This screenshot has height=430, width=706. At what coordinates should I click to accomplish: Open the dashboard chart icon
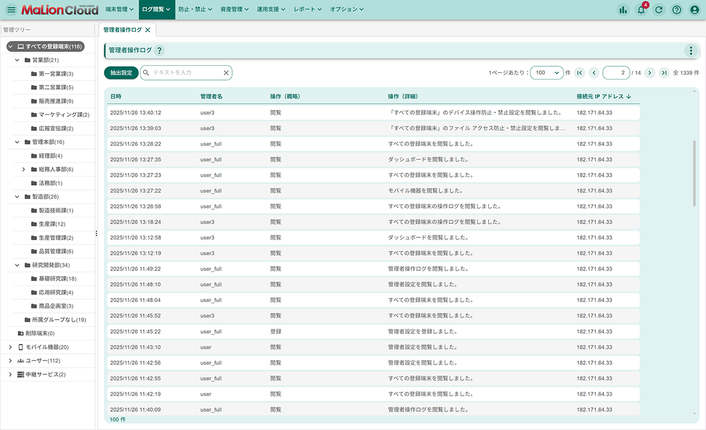(623, 9)
